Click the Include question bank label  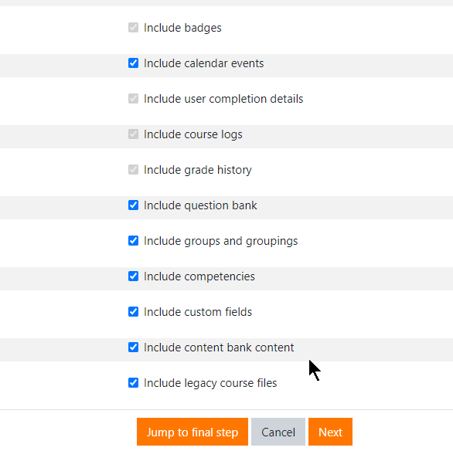click(x=200, y=205)
